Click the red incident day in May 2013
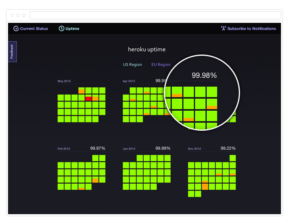 pyautogui.click(x=88, y=98)
